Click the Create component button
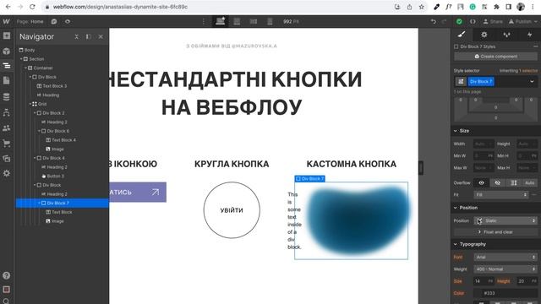This screenshot has width=541, height=304. 496,57
